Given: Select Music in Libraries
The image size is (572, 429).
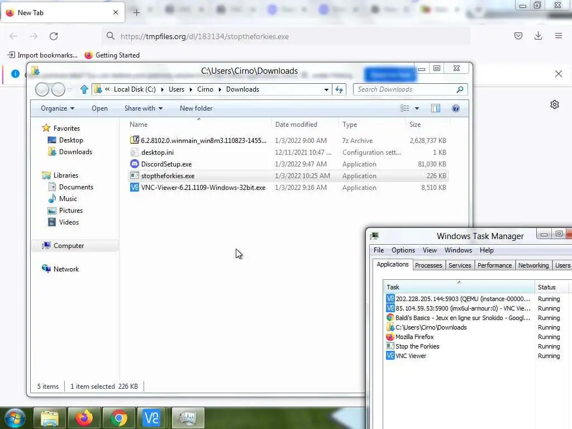Looking at the screenshot, I should [63, 199].
